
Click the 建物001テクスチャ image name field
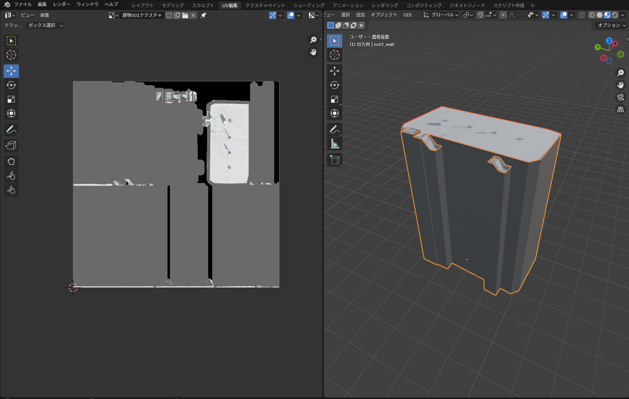[142, 15]
